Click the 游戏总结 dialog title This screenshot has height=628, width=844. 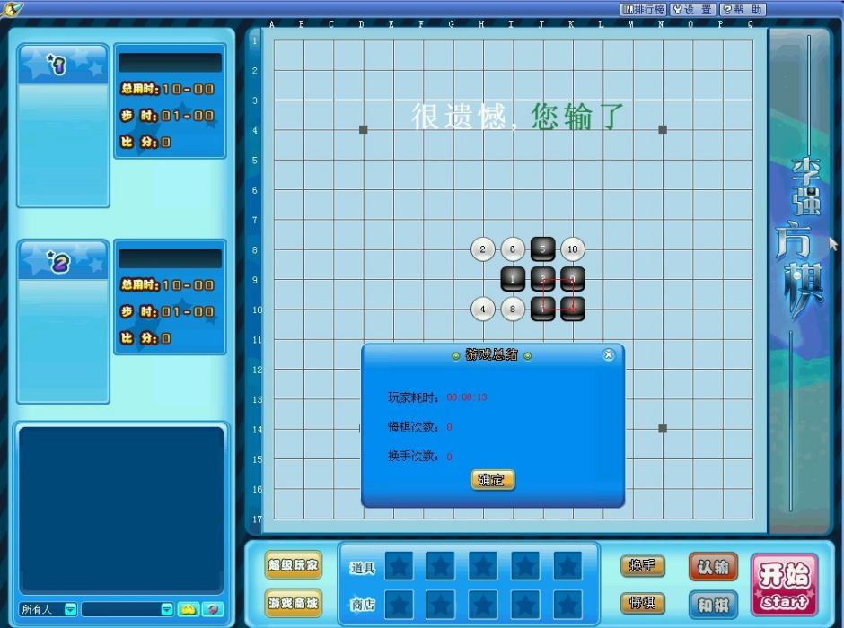pyautogui.click(x=491, y=355)
